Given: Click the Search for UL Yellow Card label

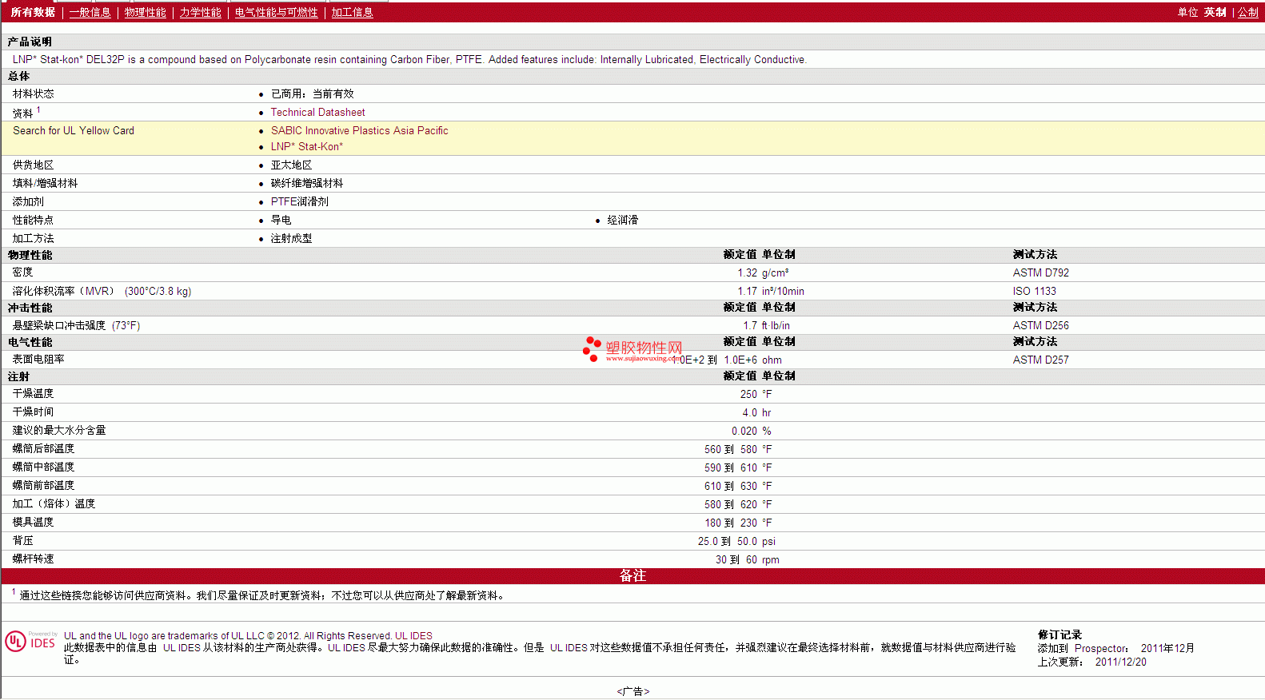Looking at the screenshot, I should [74, 131].
